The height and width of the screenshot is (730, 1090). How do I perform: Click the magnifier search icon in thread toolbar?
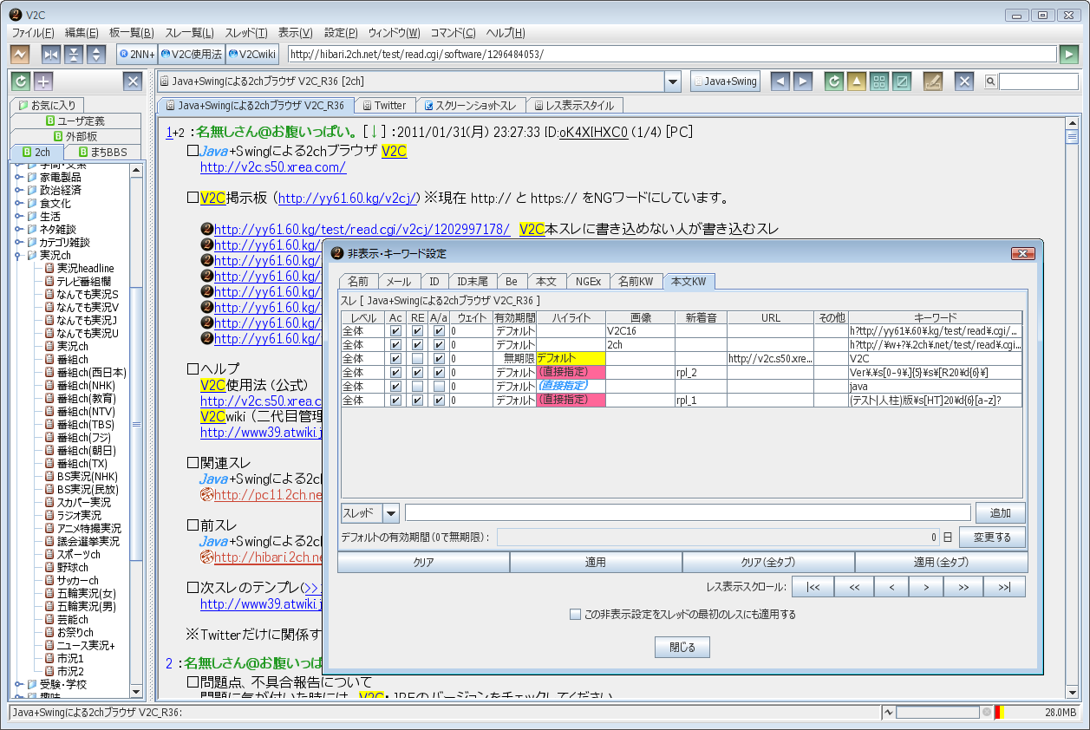pyautogui.click(x=989, y=81)
